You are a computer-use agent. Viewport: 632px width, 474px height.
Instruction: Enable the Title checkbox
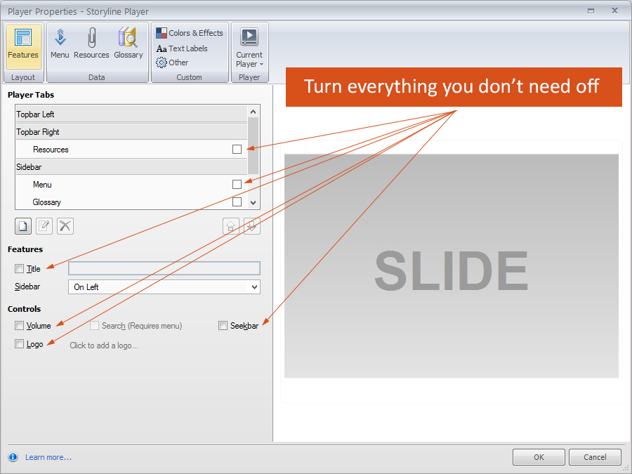tap(20, 268)
